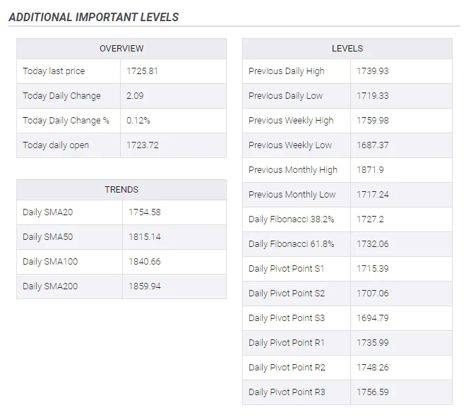Viewport: 466px width, 417px height.
Task: Click the Daily Fibonacci 61.8% value 1732.06
Action: coord(372,244)
